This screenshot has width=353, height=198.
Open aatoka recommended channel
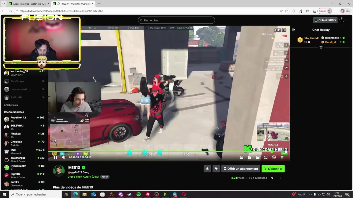pos(24,184)
